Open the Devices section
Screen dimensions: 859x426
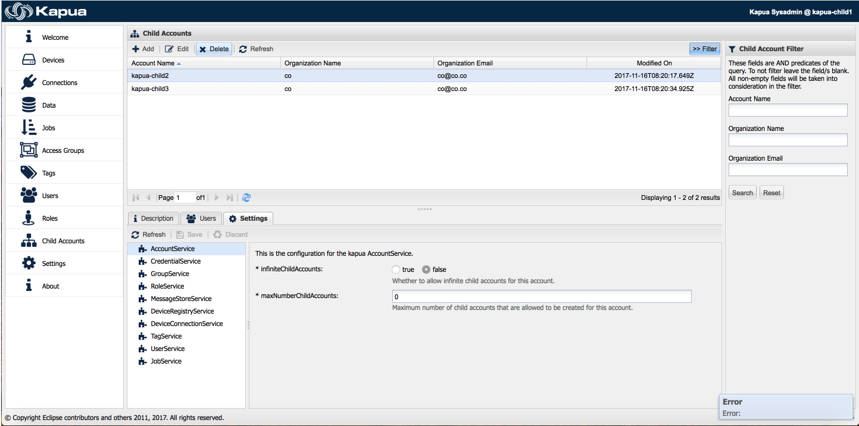click(53, 59)
